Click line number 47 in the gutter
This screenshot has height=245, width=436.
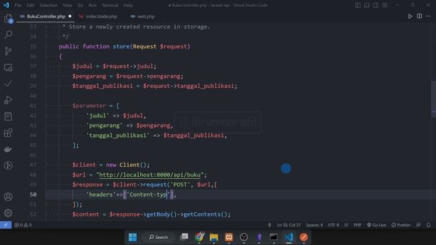[x=33, y=165]
